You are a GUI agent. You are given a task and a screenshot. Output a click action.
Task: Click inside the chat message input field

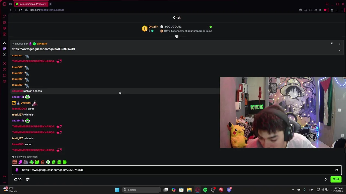[177, 170]
